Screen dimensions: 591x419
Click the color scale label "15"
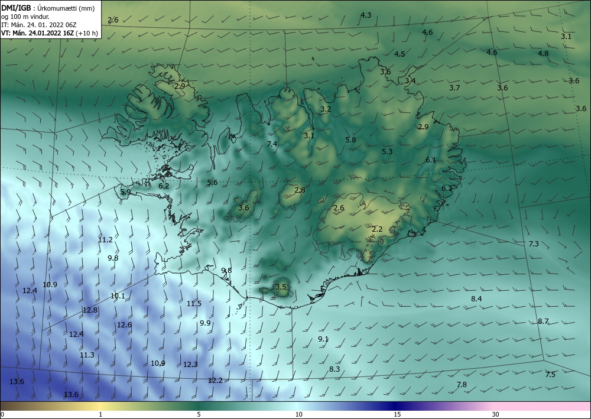point(397,415)
